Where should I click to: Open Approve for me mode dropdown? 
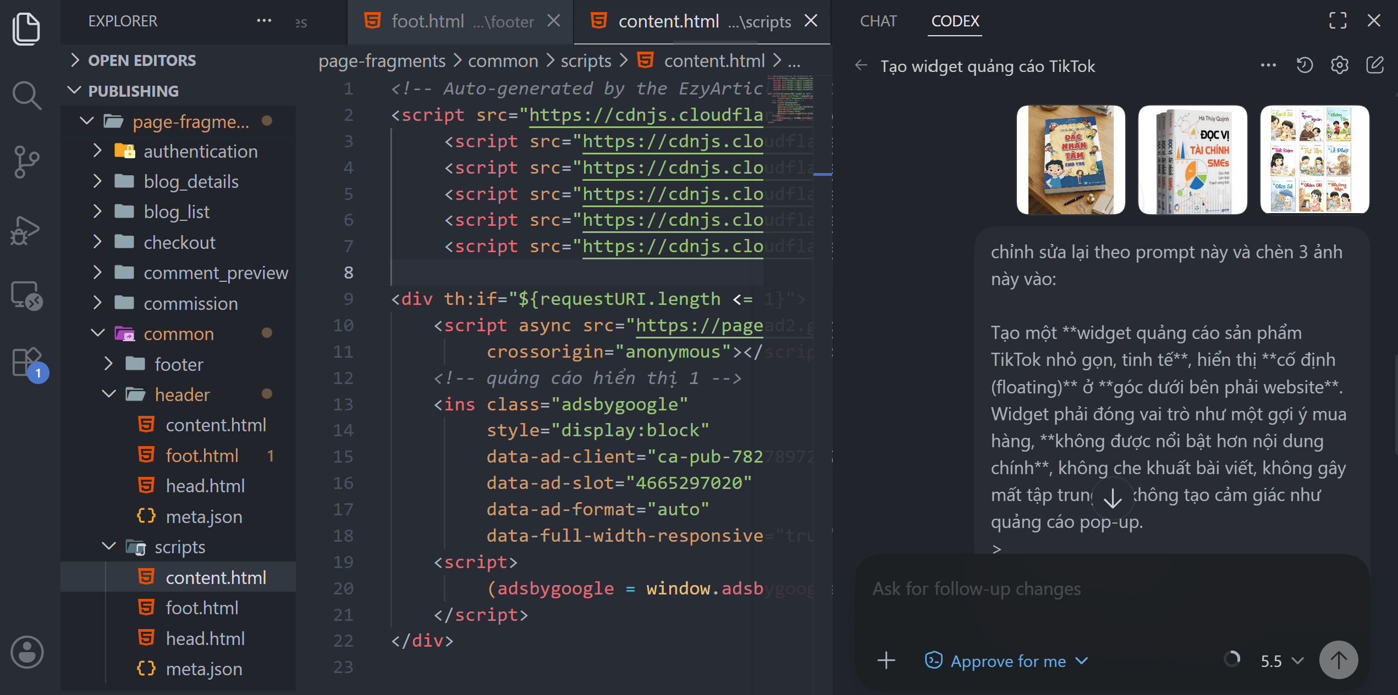(1006, 661)
